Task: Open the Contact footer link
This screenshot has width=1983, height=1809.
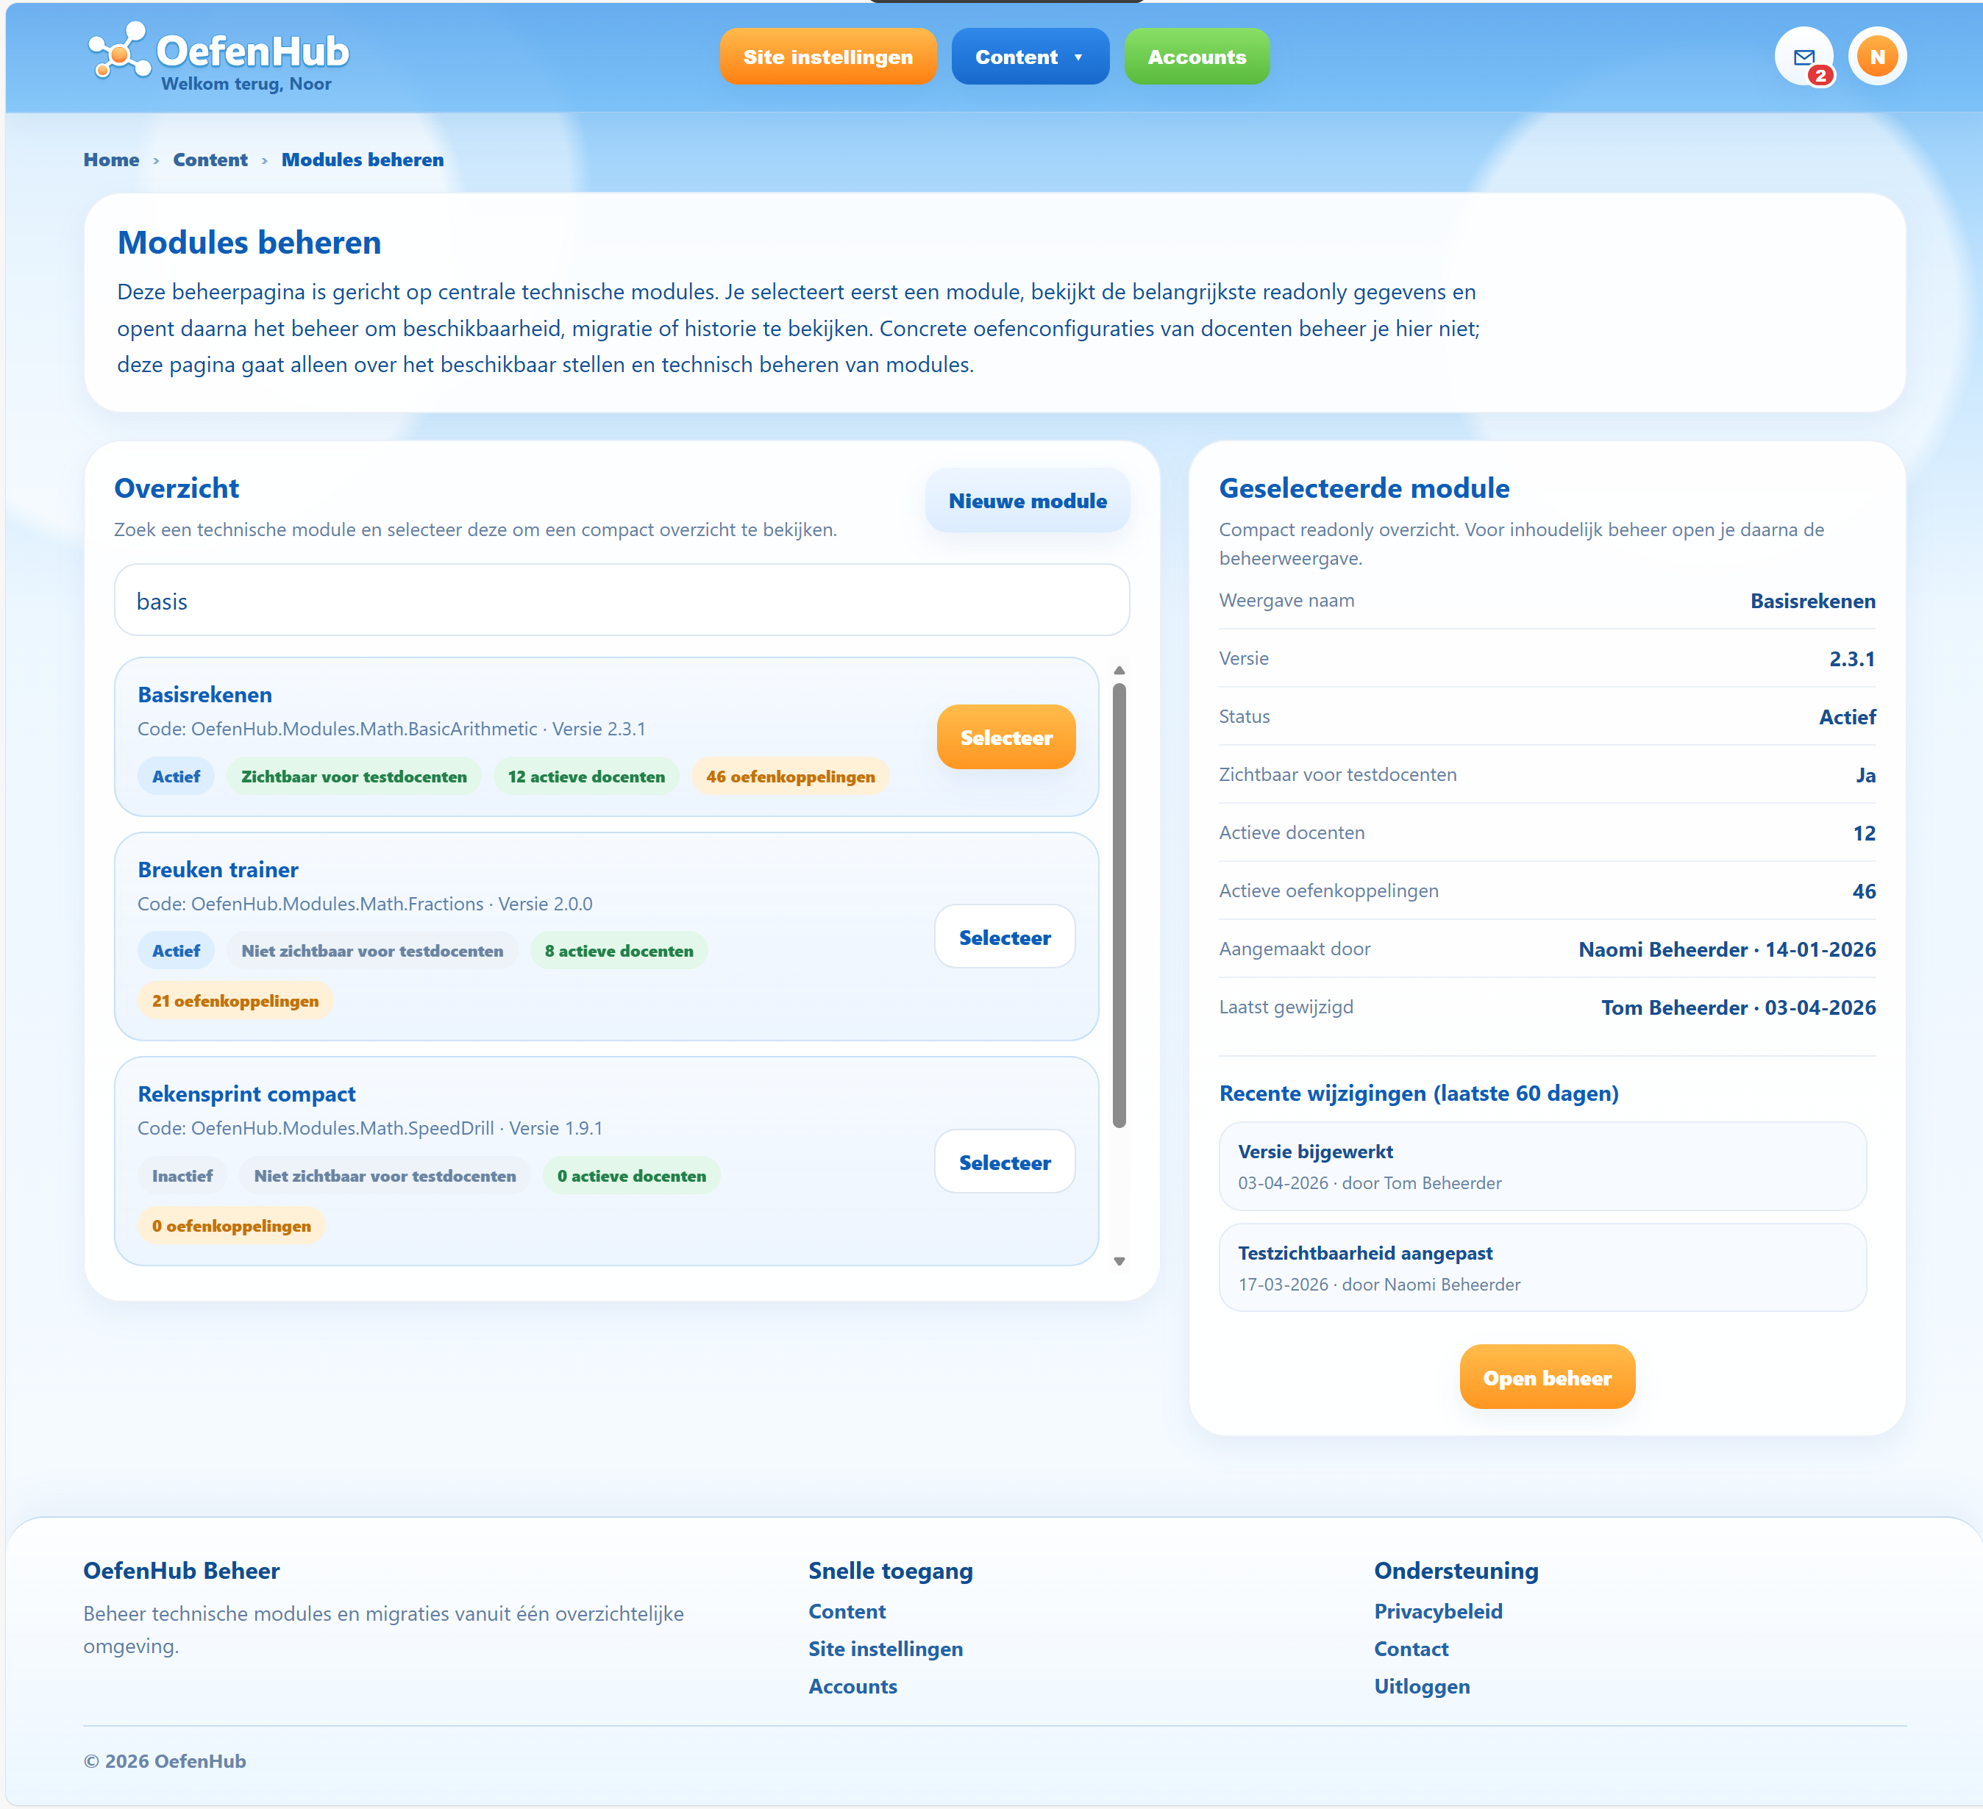Action: [1411, 1649]
